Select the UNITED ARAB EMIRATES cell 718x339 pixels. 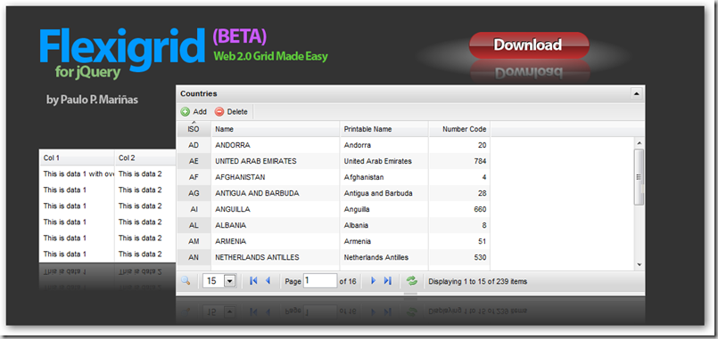(x=276, y=161)
